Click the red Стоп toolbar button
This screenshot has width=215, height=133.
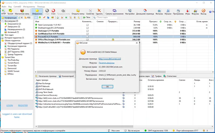53,12
